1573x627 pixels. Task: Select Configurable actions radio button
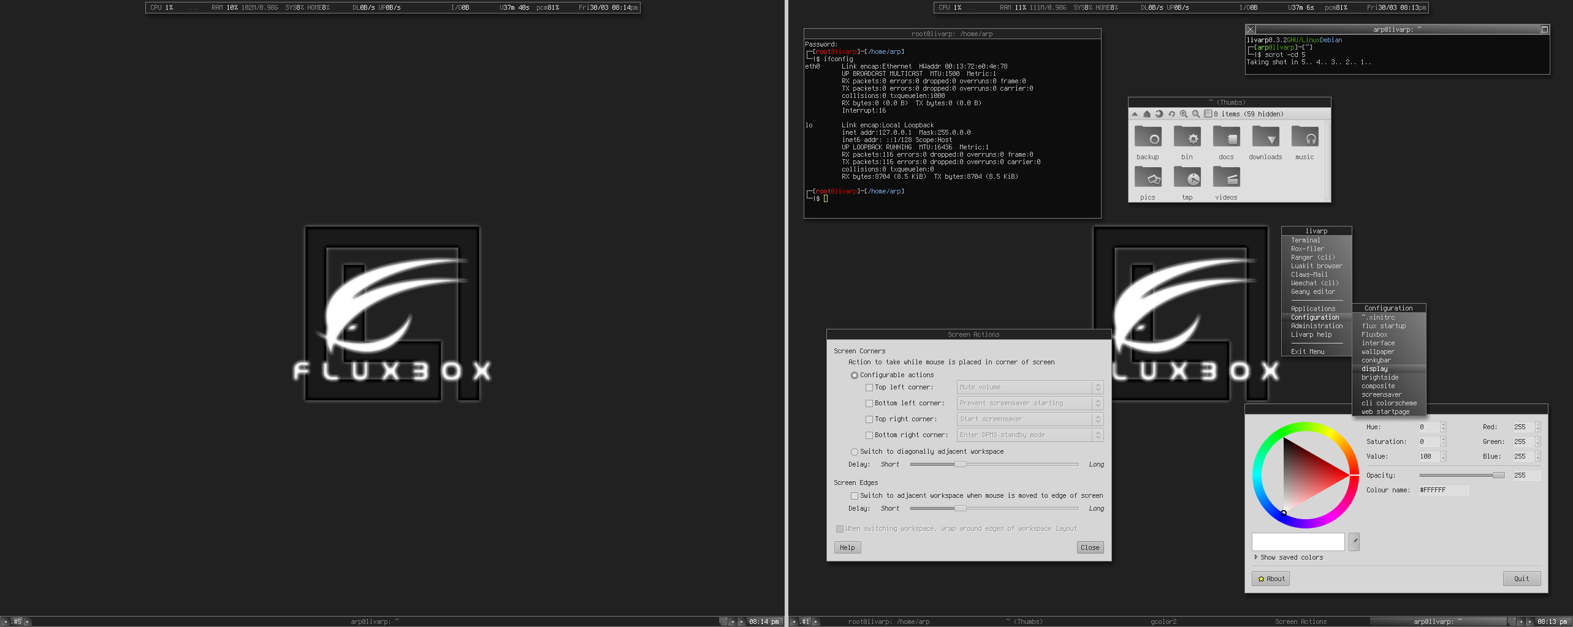pyautogui.click(x=854, y=375)
